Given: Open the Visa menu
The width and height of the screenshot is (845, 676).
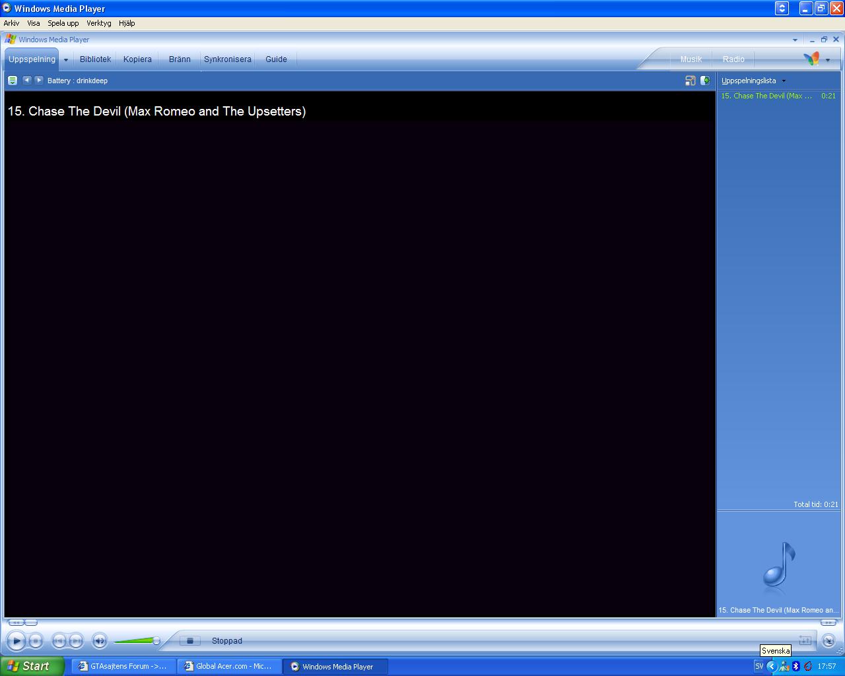Looking at the screenshot, I should click(x=33, y=23).
